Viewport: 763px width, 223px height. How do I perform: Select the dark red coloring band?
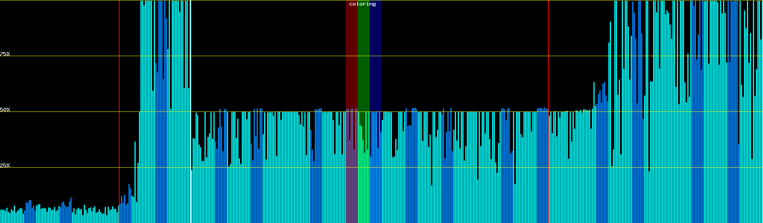[x=351, y=56]
